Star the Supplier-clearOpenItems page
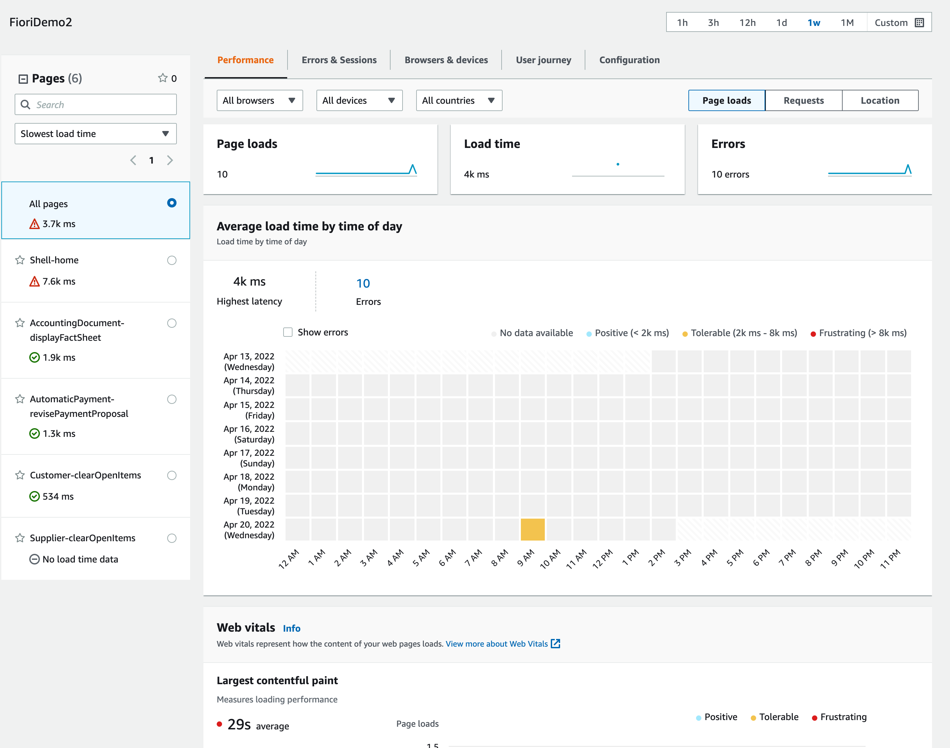Viewport: 950px width, 748px height. 20,538
